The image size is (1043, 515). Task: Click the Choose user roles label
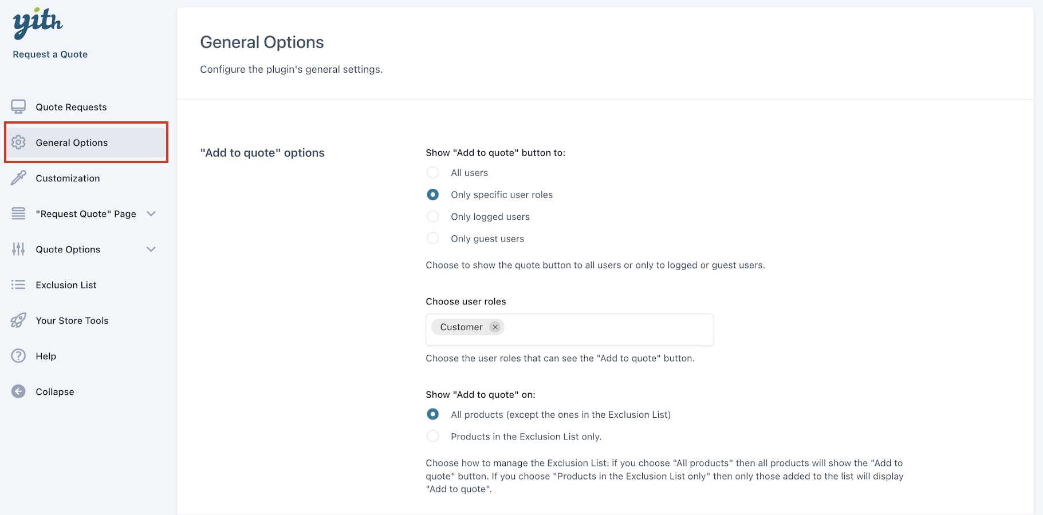pos(466,302)
